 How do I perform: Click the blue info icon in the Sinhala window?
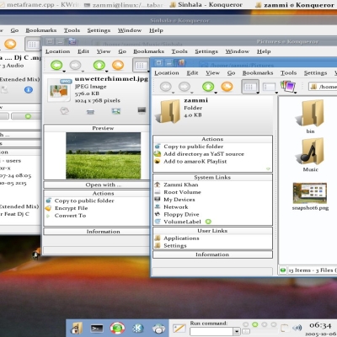(x=29, y=90)
